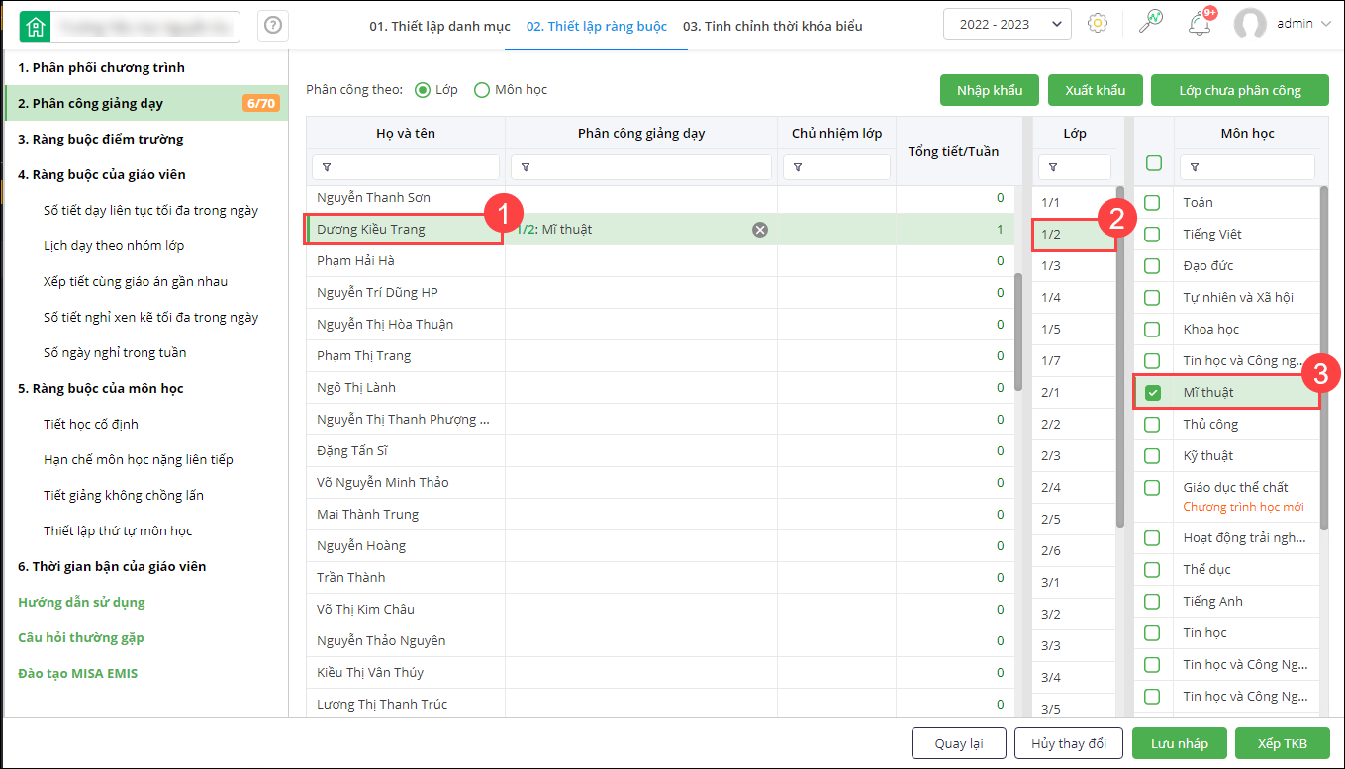Open the notifications bell
This screenshot has width=1345, height=769.
tap(1200, 24)
